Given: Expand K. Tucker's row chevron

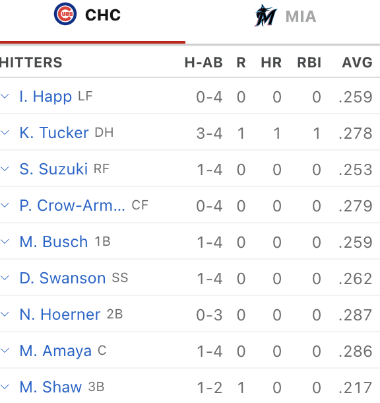Looking at the screenshot, I should [5, 133].
